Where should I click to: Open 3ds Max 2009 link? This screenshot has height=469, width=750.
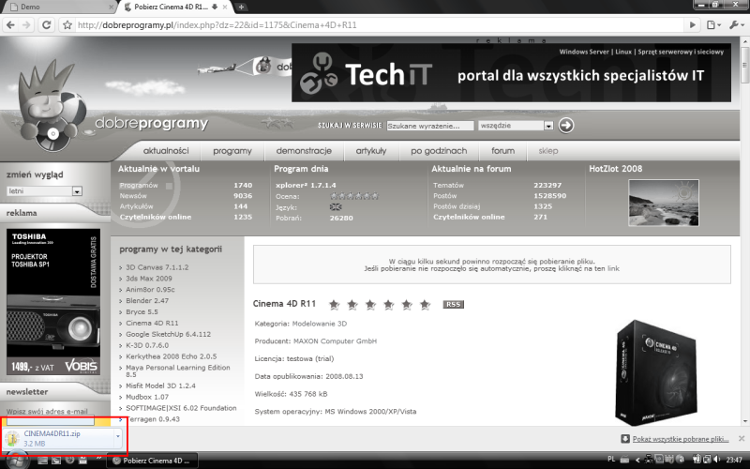tap(149, 279)
